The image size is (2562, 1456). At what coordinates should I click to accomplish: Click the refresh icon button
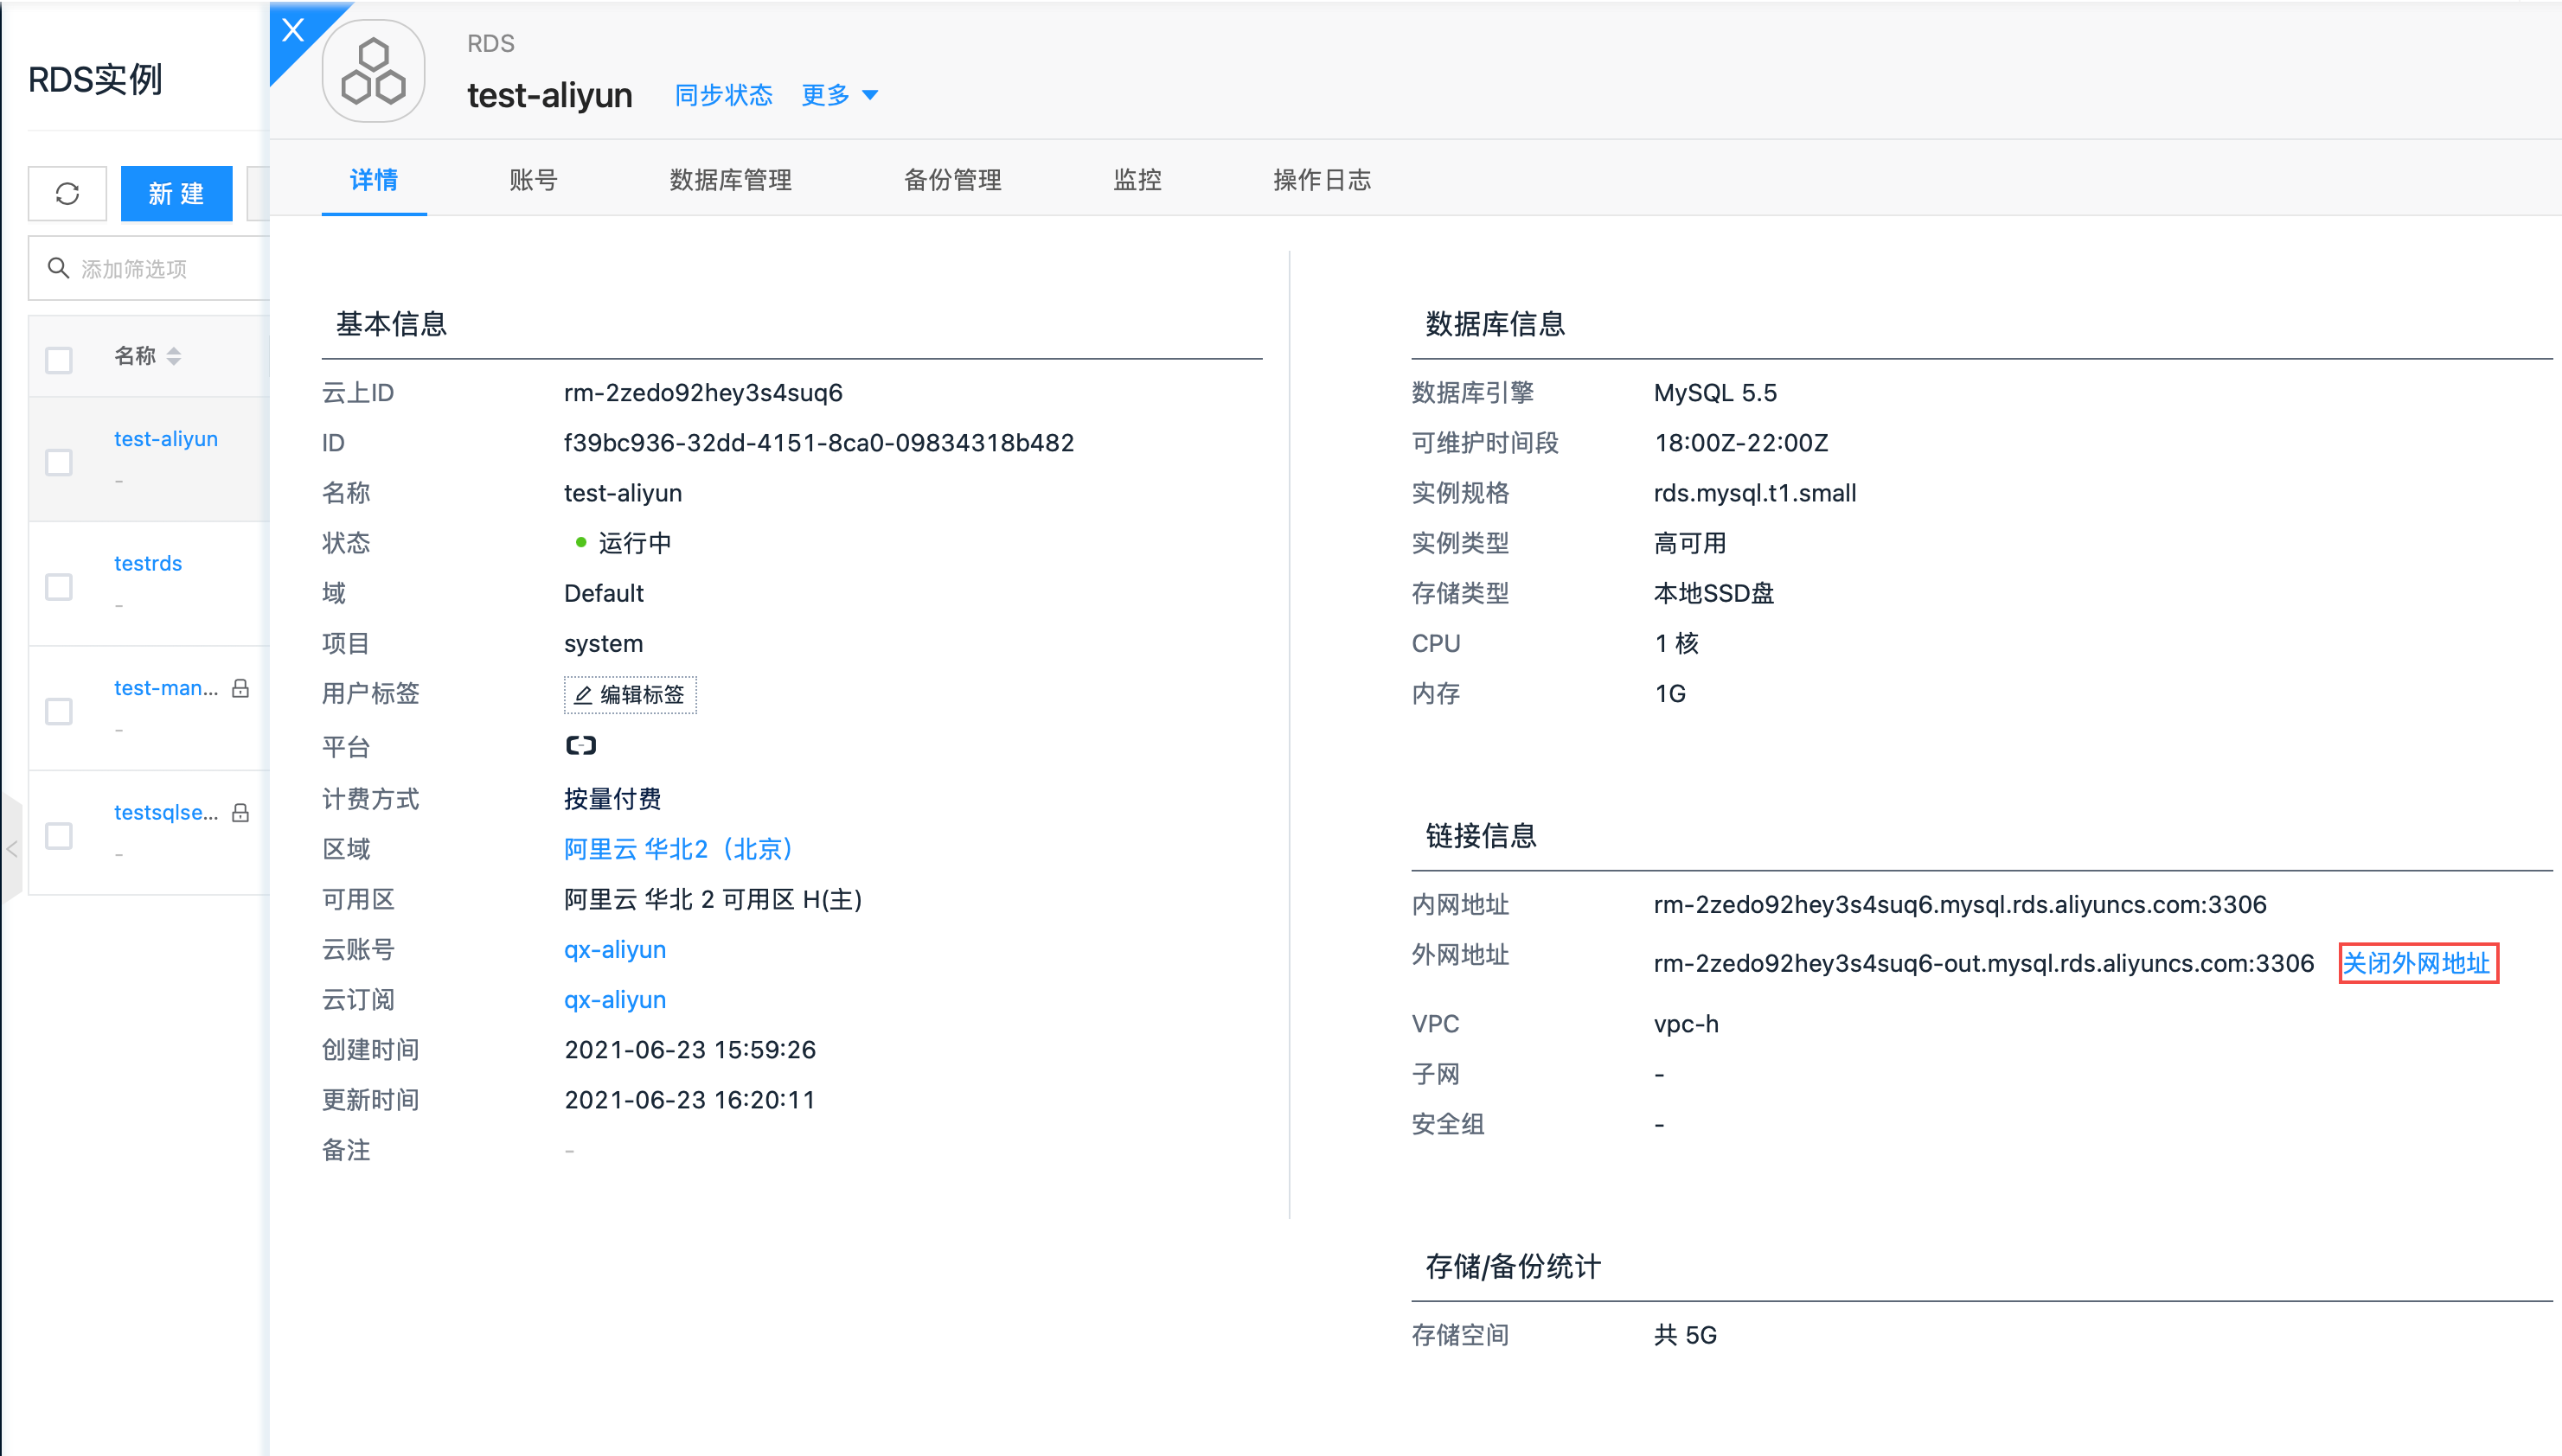pyautogui.click(x=67, y=193)
